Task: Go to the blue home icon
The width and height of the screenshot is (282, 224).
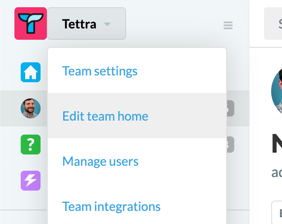Action: pyautogui.click(x=31, y=72)
